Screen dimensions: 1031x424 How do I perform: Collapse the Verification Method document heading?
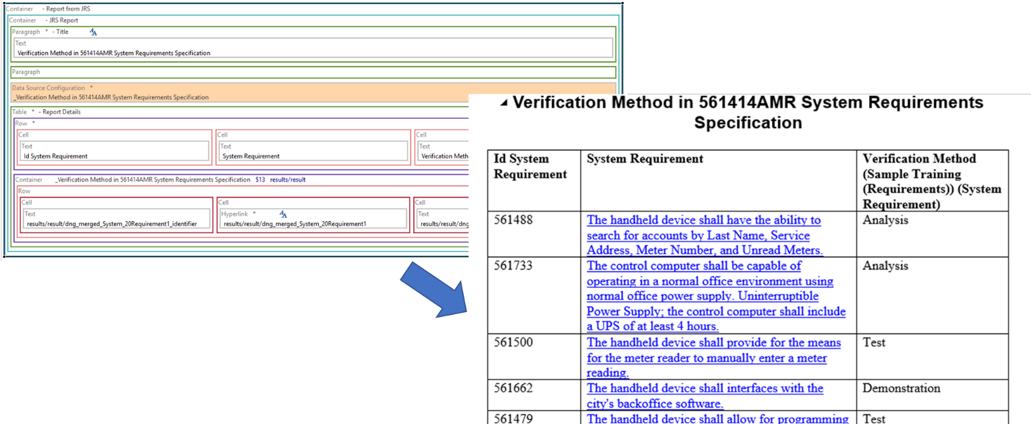pos(503,103)
